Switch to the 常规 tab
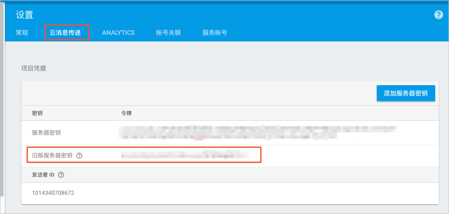 (x=22, y=33)
